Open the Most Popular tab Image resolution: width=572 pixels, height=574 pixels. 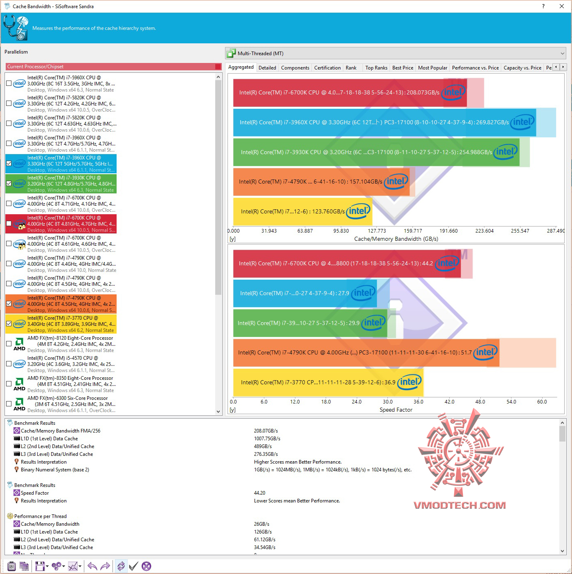coord(432,68)
